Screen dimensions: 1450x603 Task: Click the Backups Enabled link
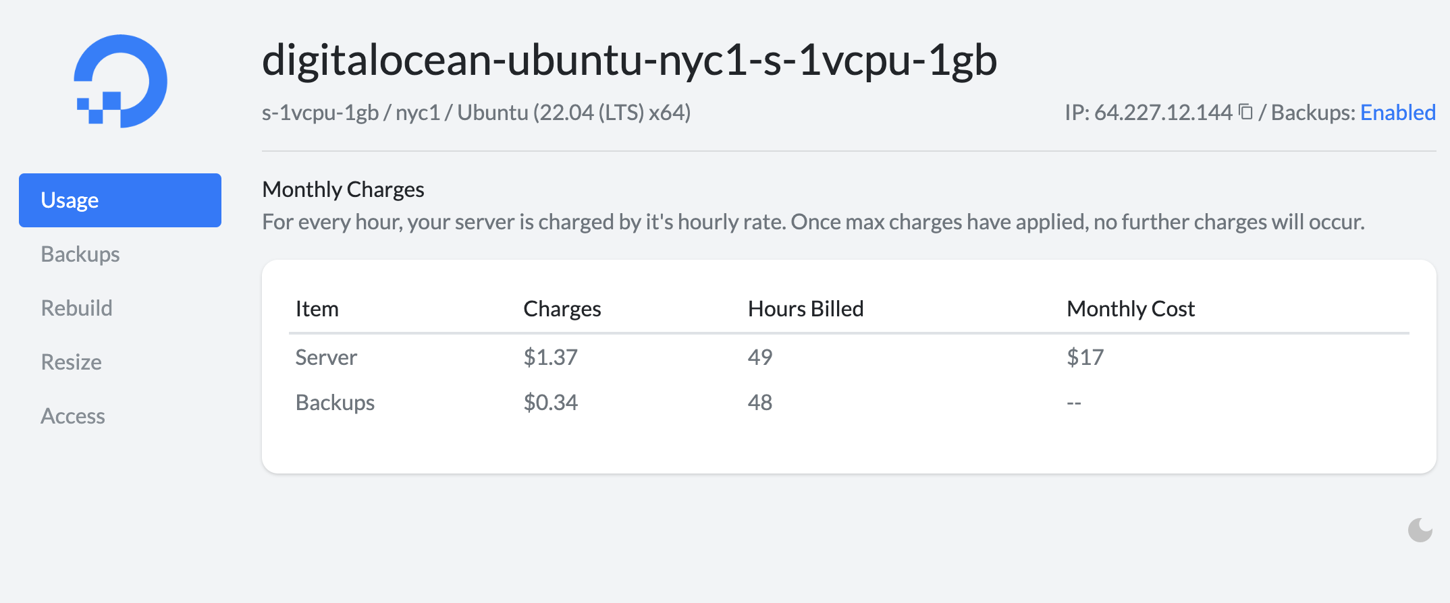1397,112
